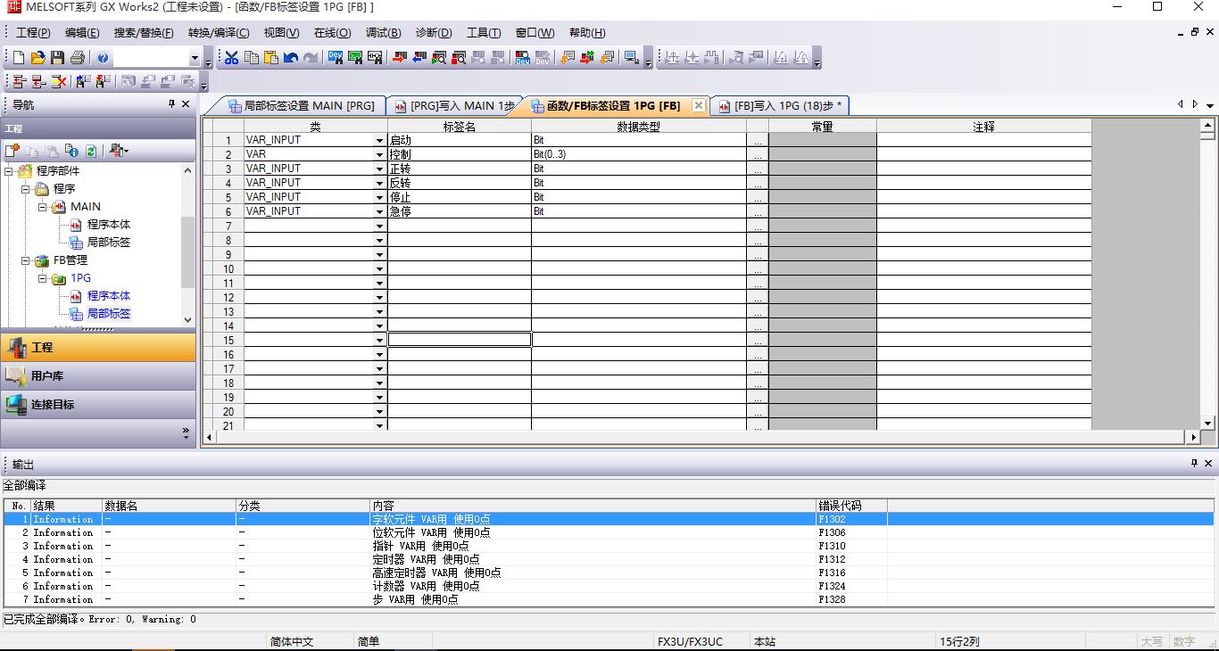Switch to the 局部标签设置 MAIN [PRG] tab
The width and height of the screenshot is (1219, 651).
coord(302,106)
